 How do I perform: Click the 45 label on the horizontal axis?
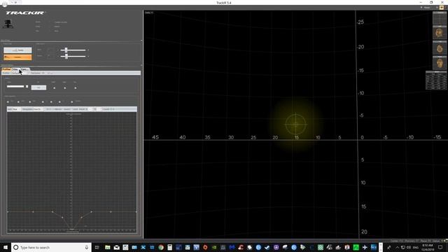point(155,137)
